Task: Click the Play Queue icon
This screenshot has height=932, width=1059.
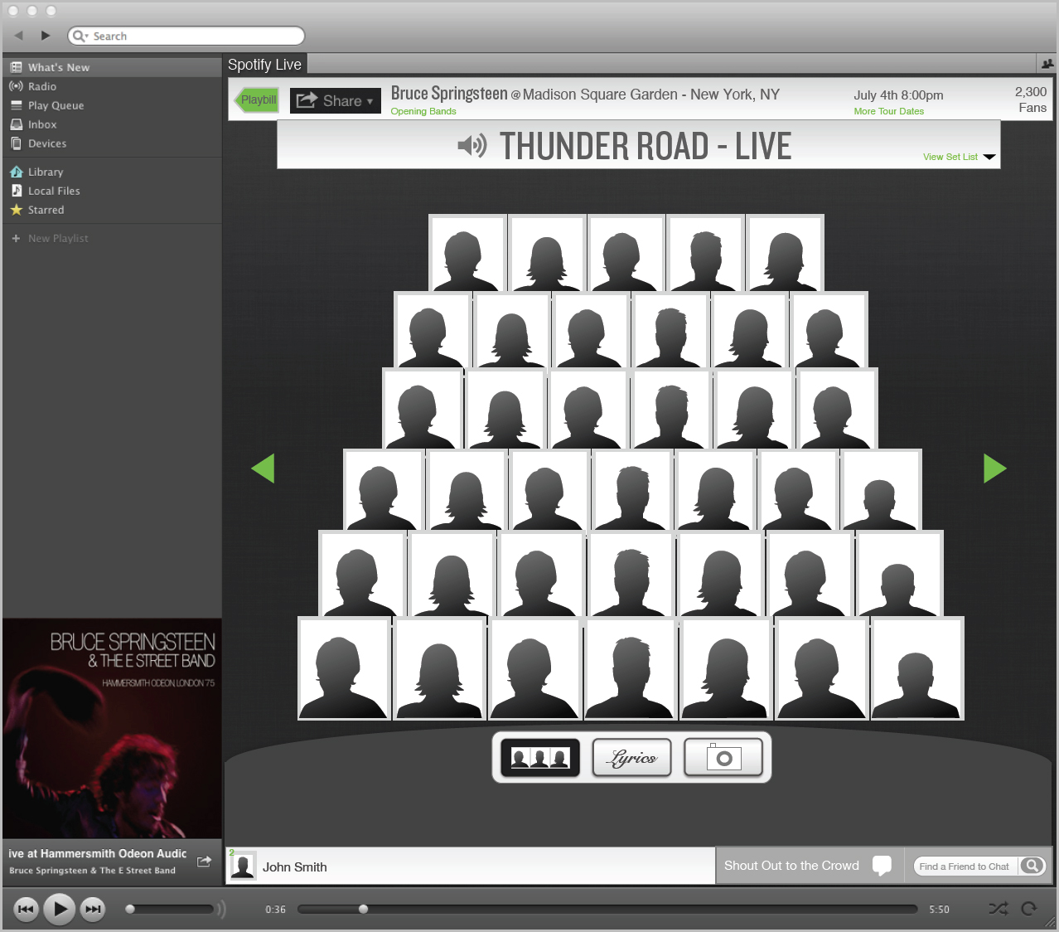Action: (x=16, y=105)
